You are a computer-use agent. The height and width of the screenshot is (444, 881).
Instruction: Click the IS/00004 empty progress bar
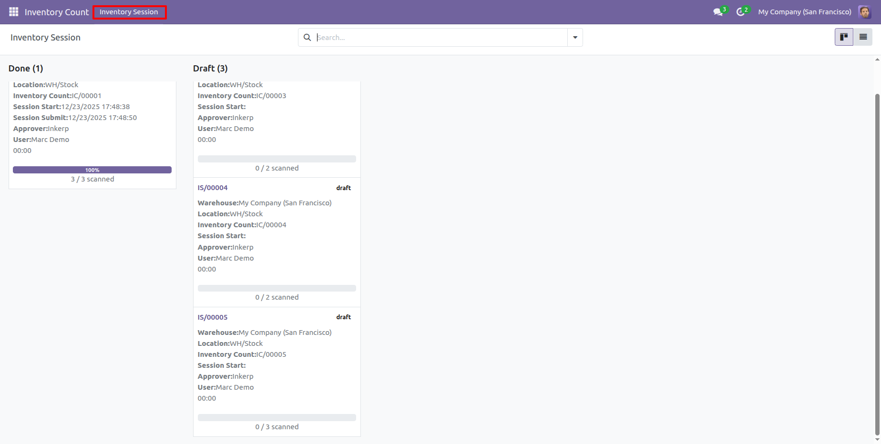click(277, 288)
